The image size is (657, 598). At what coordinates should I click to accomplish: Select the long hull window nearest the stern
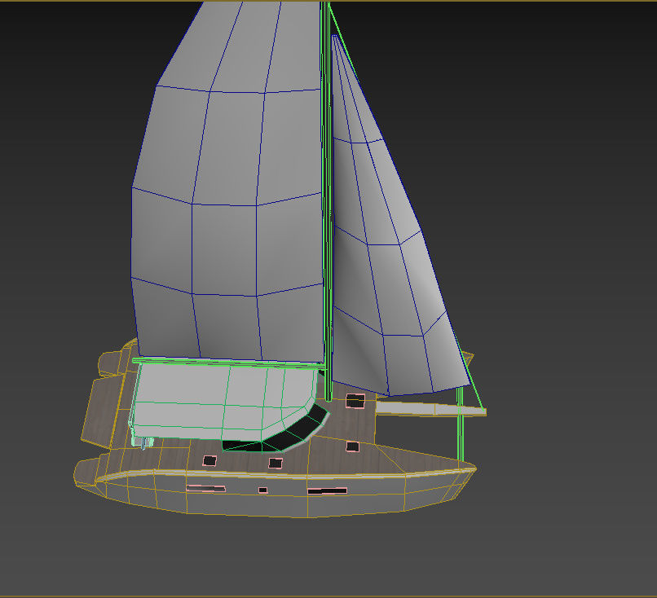coord(205,488)
